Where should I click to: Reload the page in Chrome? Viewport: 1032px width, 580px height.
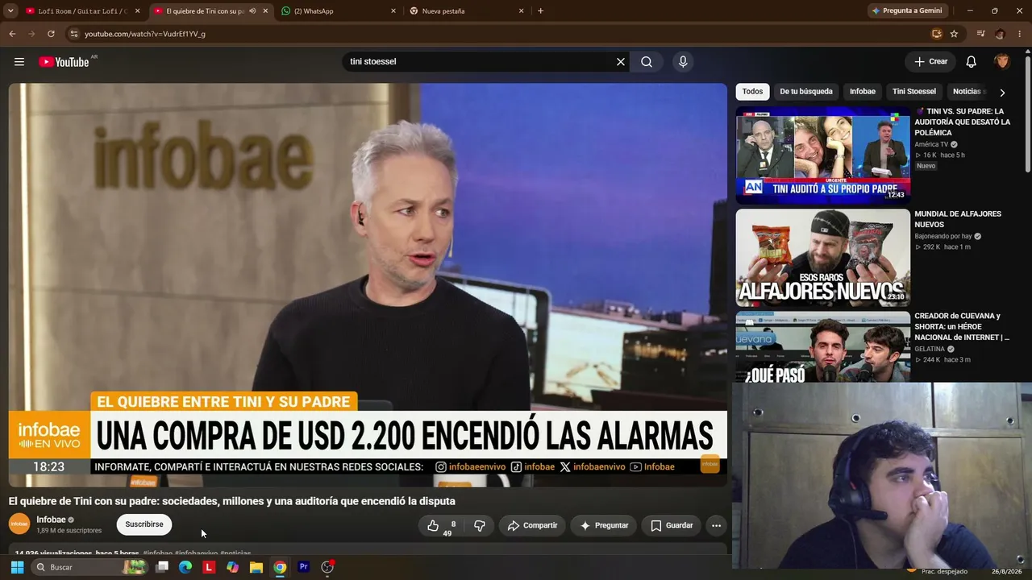click(x=51, y=34)
